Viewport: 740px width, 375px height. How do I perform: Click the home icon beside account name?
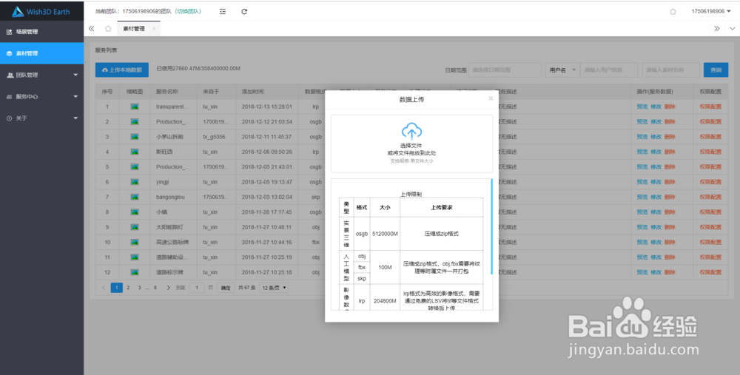click(673, 11)
